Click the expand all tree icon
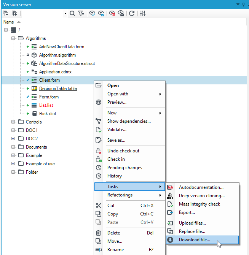 click(14, 13)
